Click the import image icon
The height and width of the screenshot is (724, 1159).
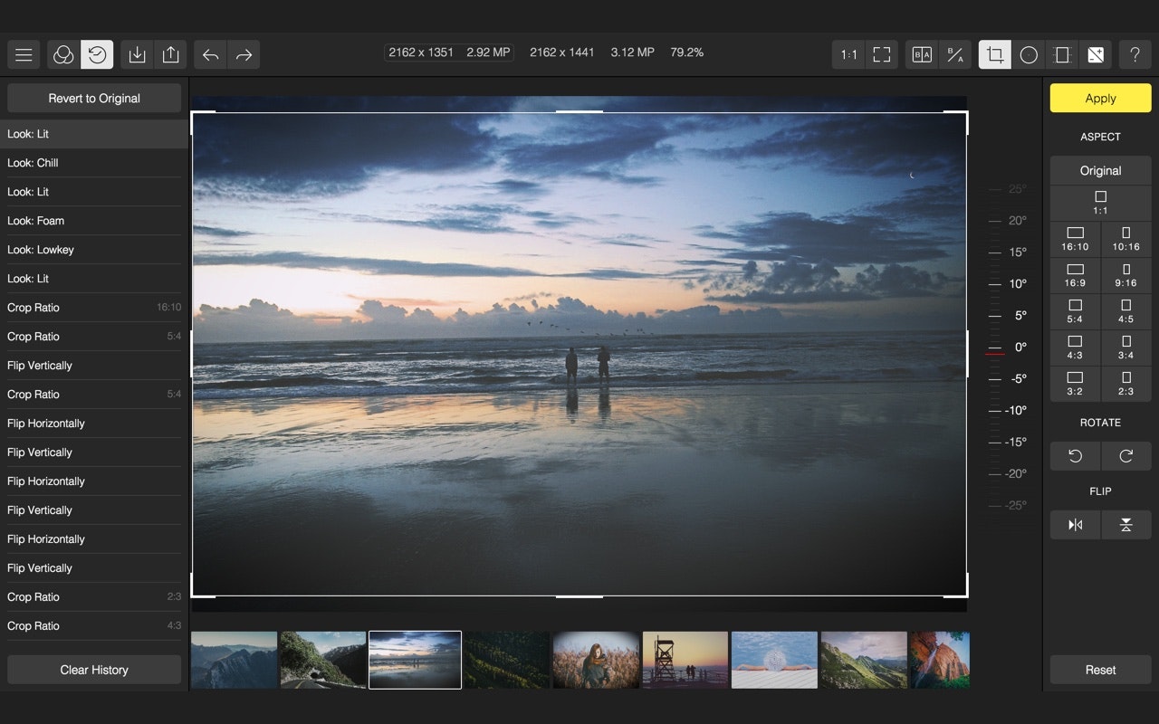(x=137, y=55)
